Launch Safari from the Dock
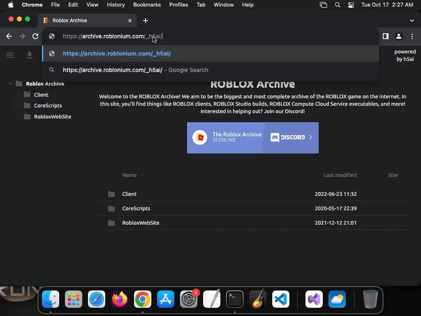This screenshot has width=421, height=316. coord(97,299)
